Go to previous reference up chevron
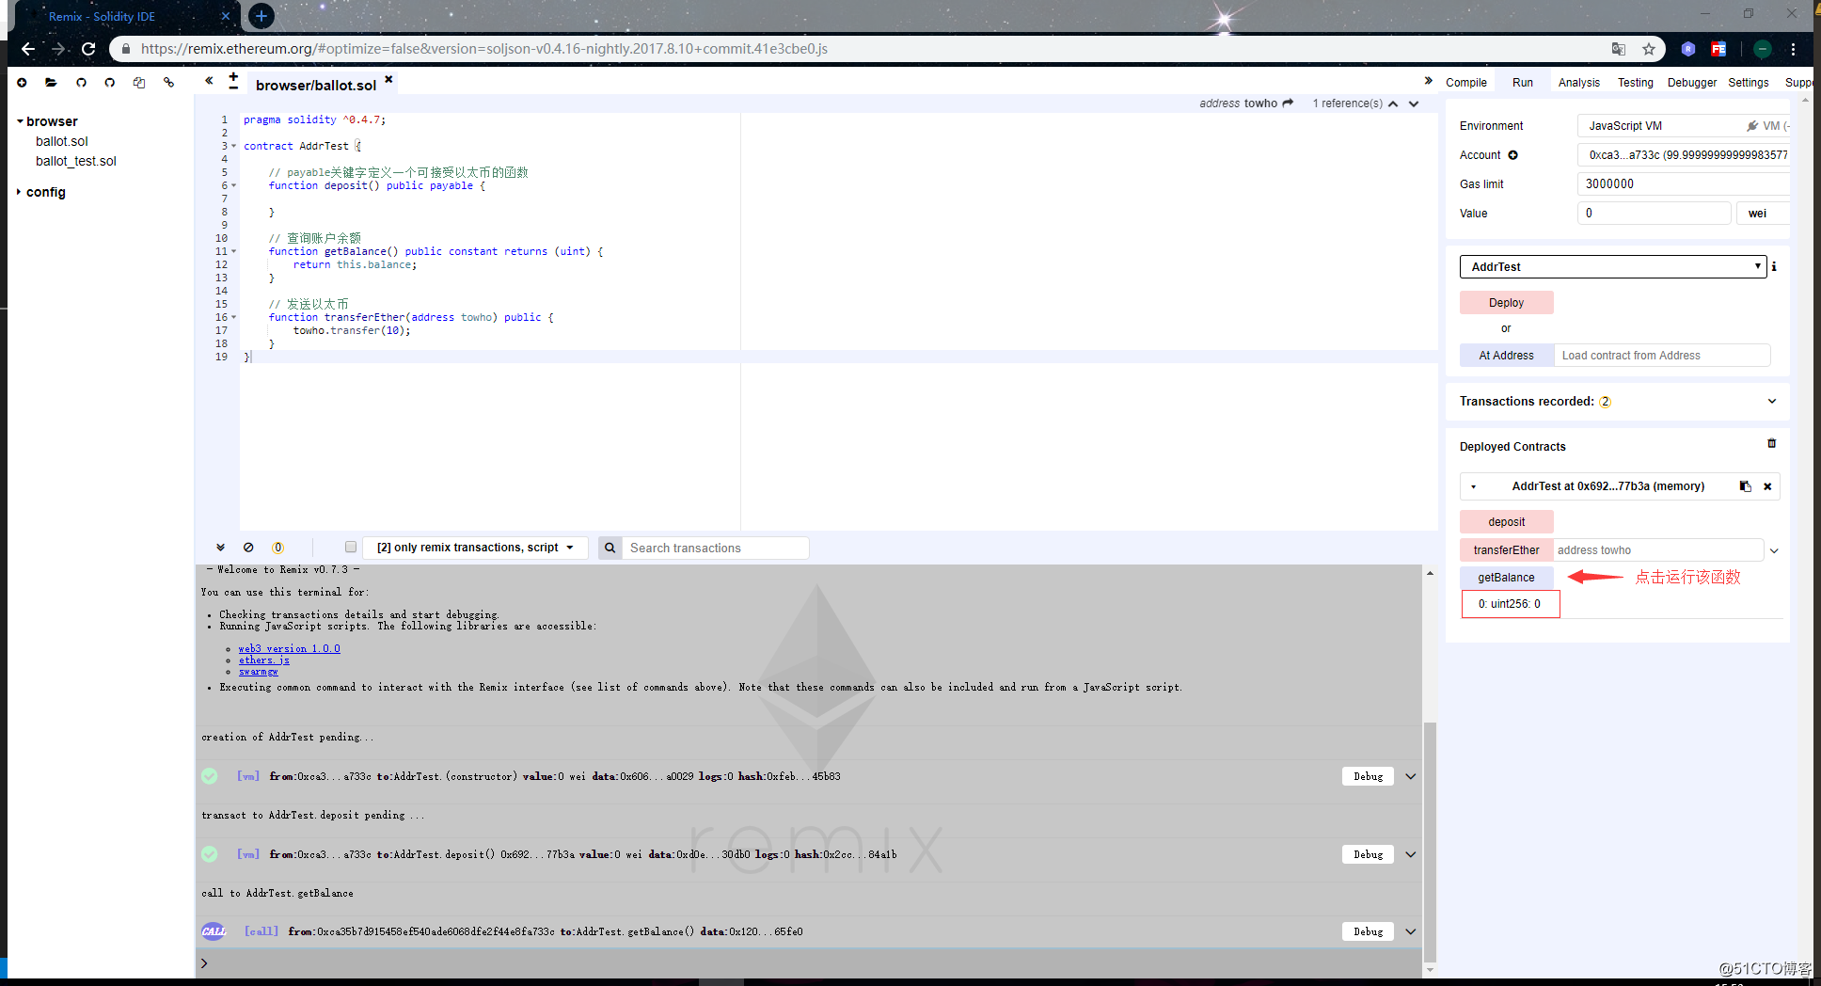 coord(1393,103)
